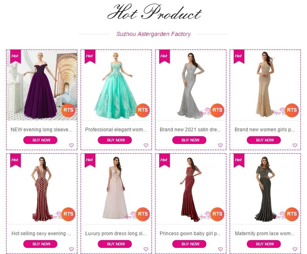307x254 pixels.
Task: Open the gold beaded mermaid dress image
Action: pos(265,85)
